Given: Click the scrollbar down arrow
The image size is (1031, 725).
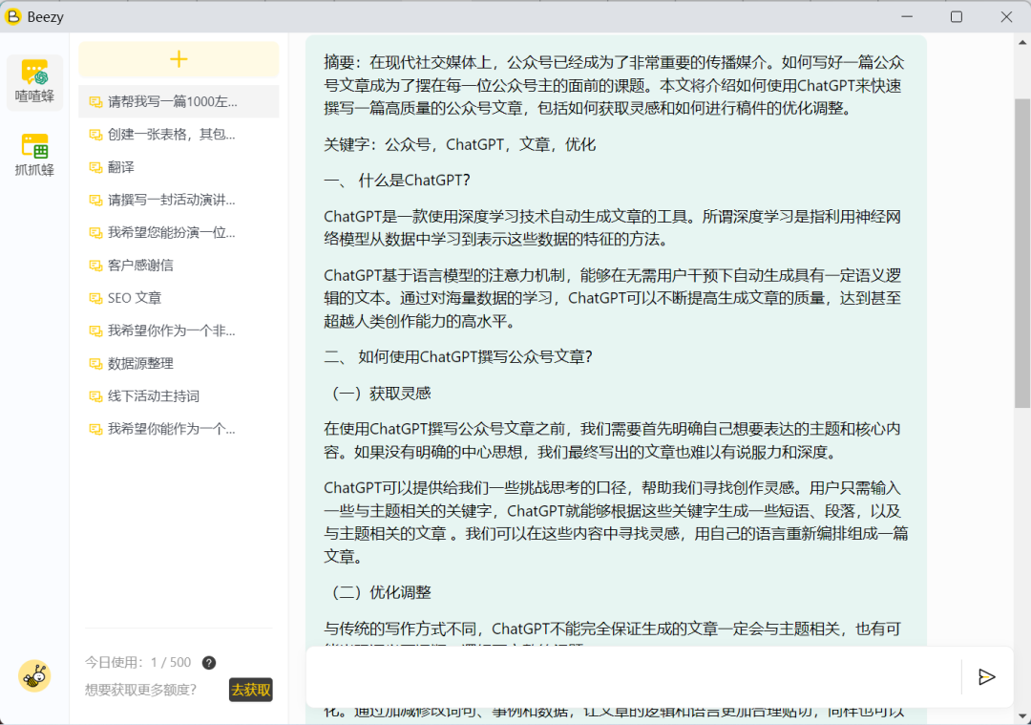Looking at the screenshot, I should point(1022,715).
